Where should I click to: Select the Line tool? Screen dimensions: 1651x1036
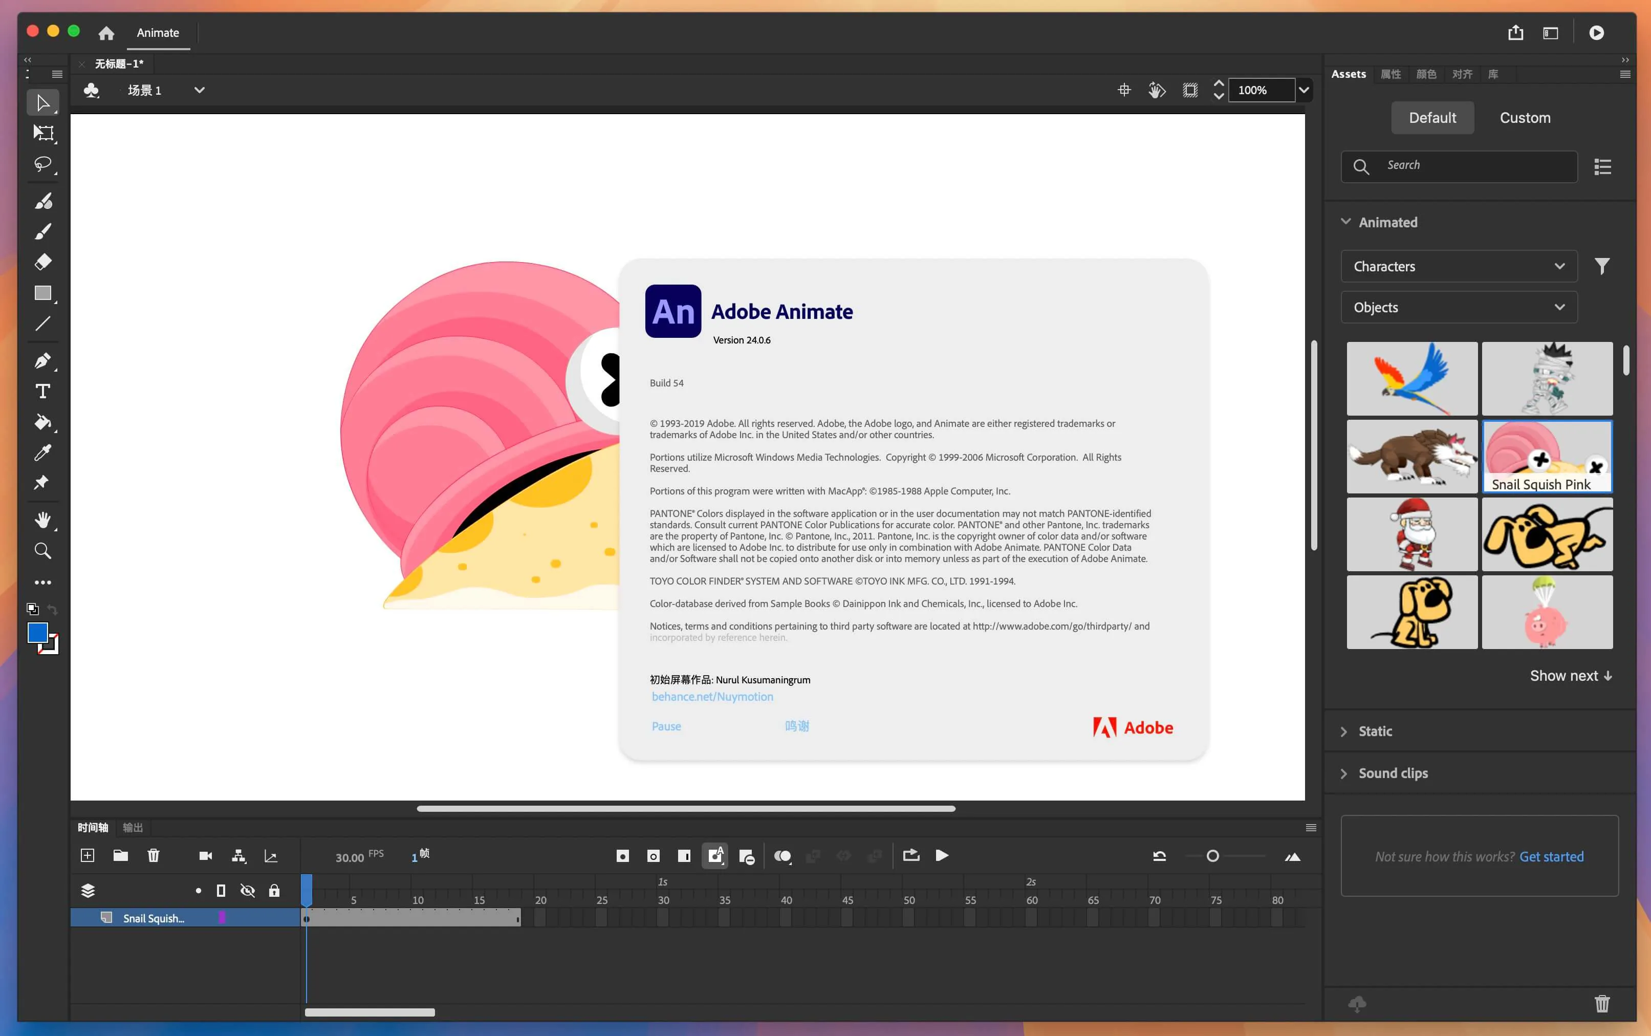tap(43, 323)
